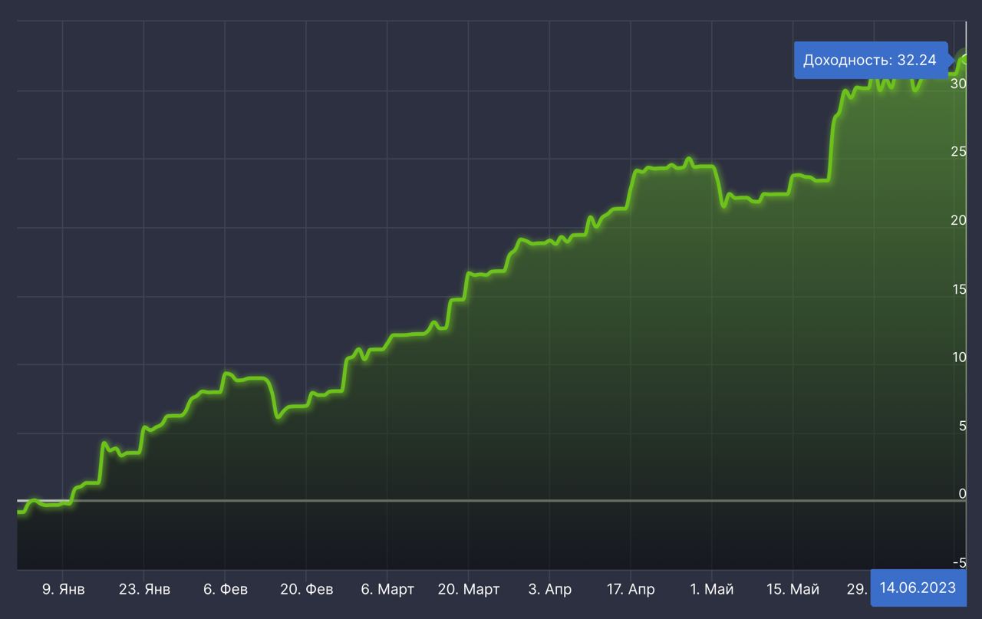Click the 6. Фев x-axis label

[x=226, y=589]
